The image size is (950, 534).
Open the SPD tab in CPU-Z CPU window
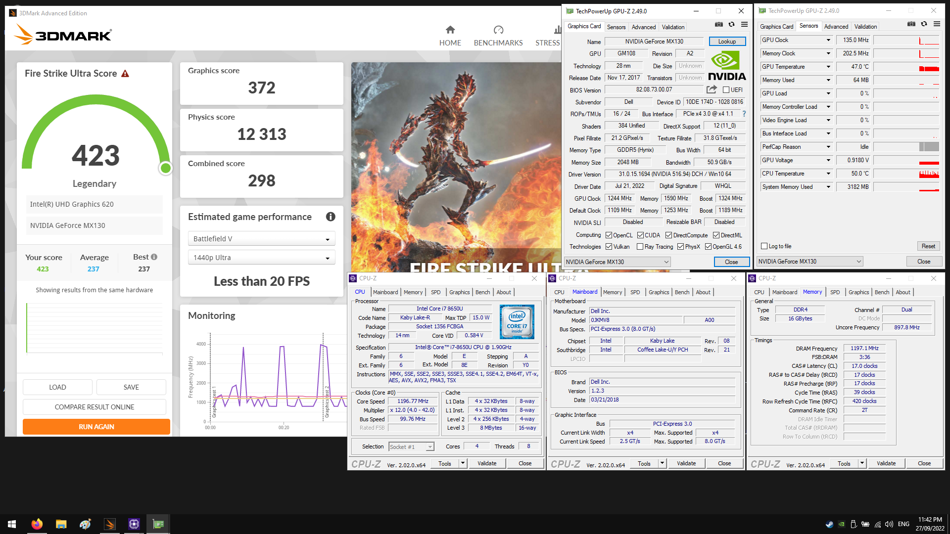pyautogui.click(x=435, y=292)
